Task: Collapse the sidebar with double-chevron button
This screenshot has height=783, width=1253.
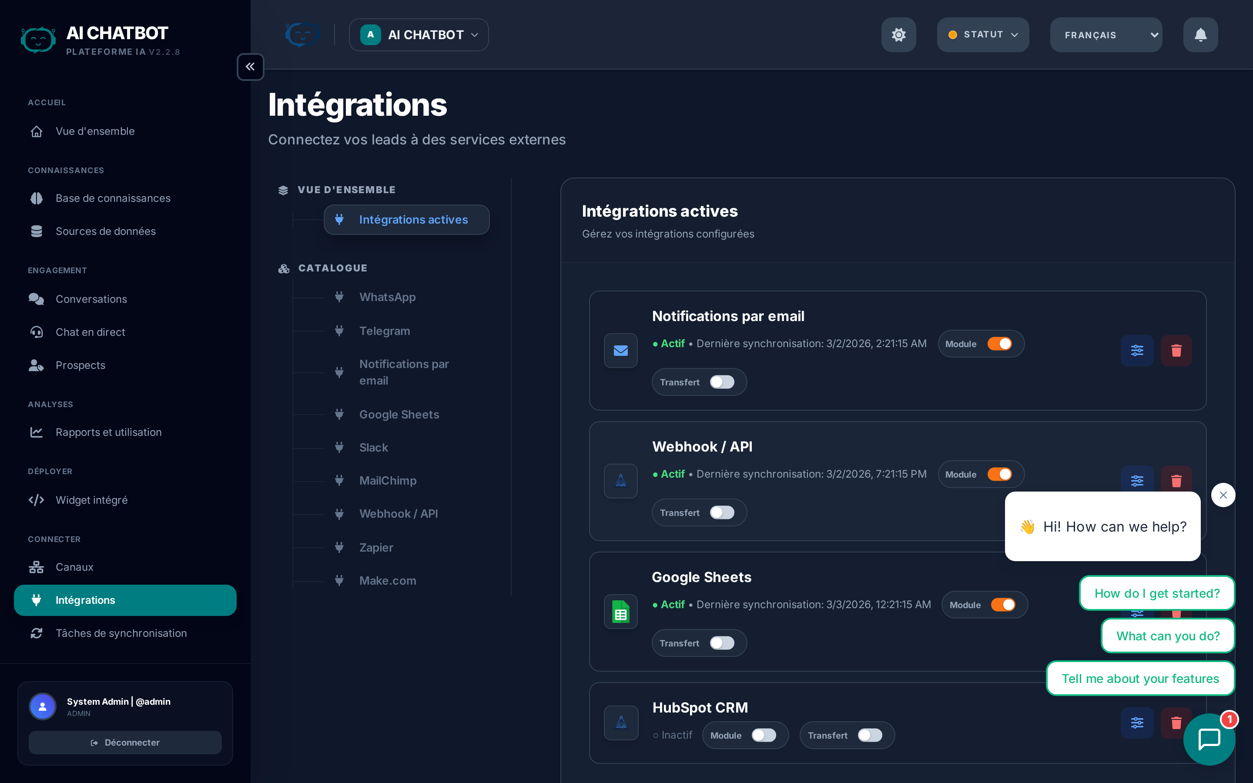Action: (x=250, y=67)
